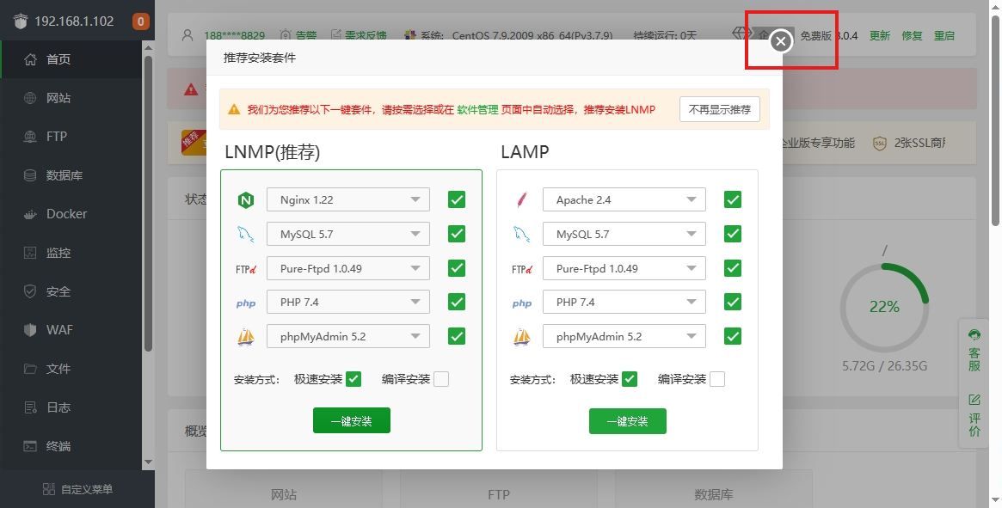Open LAMP PHP 7.4 version dropdown
The width and height of the screenshot is (1002, 508).
coord(624,302)
